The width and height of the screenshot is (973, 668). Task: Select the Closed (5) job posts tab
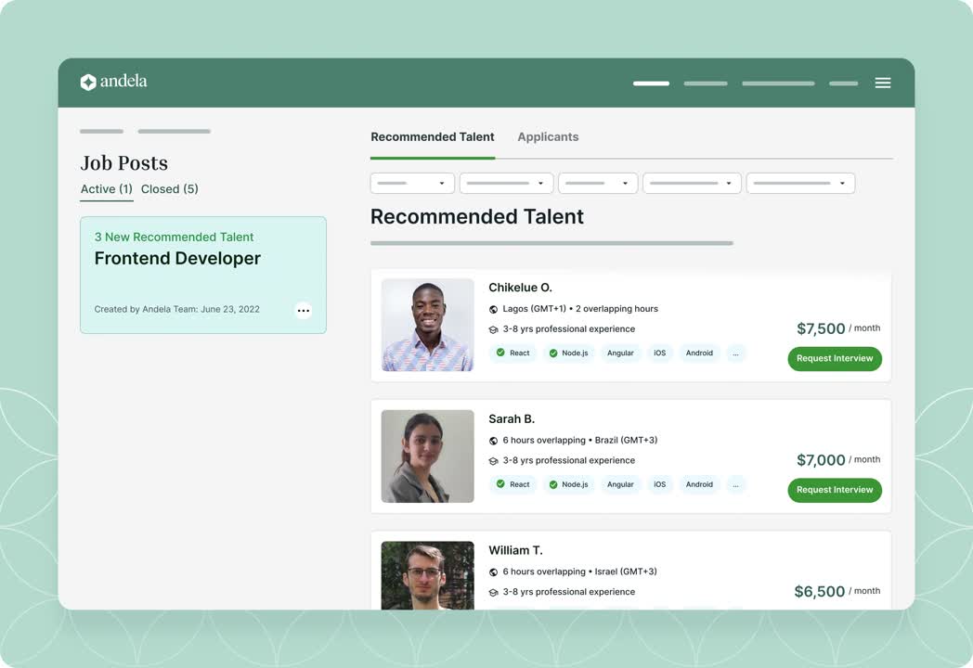(x=170, y=189)
